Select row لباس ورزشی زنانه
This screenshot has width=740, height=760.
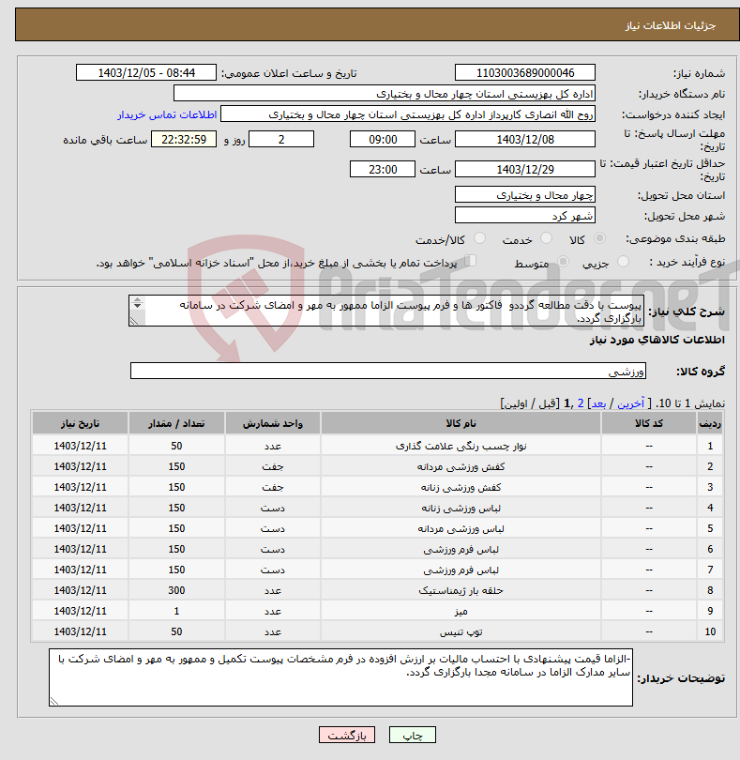point(377,508)
